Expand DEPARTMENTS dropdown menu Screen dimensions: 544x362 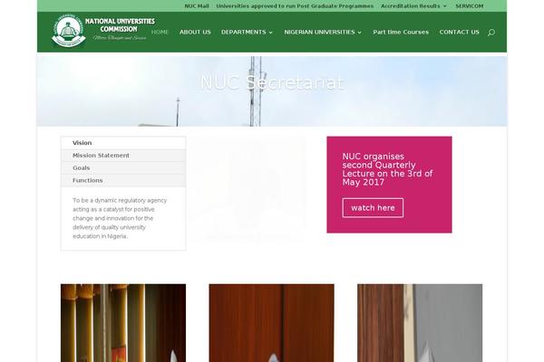(247, 32)
